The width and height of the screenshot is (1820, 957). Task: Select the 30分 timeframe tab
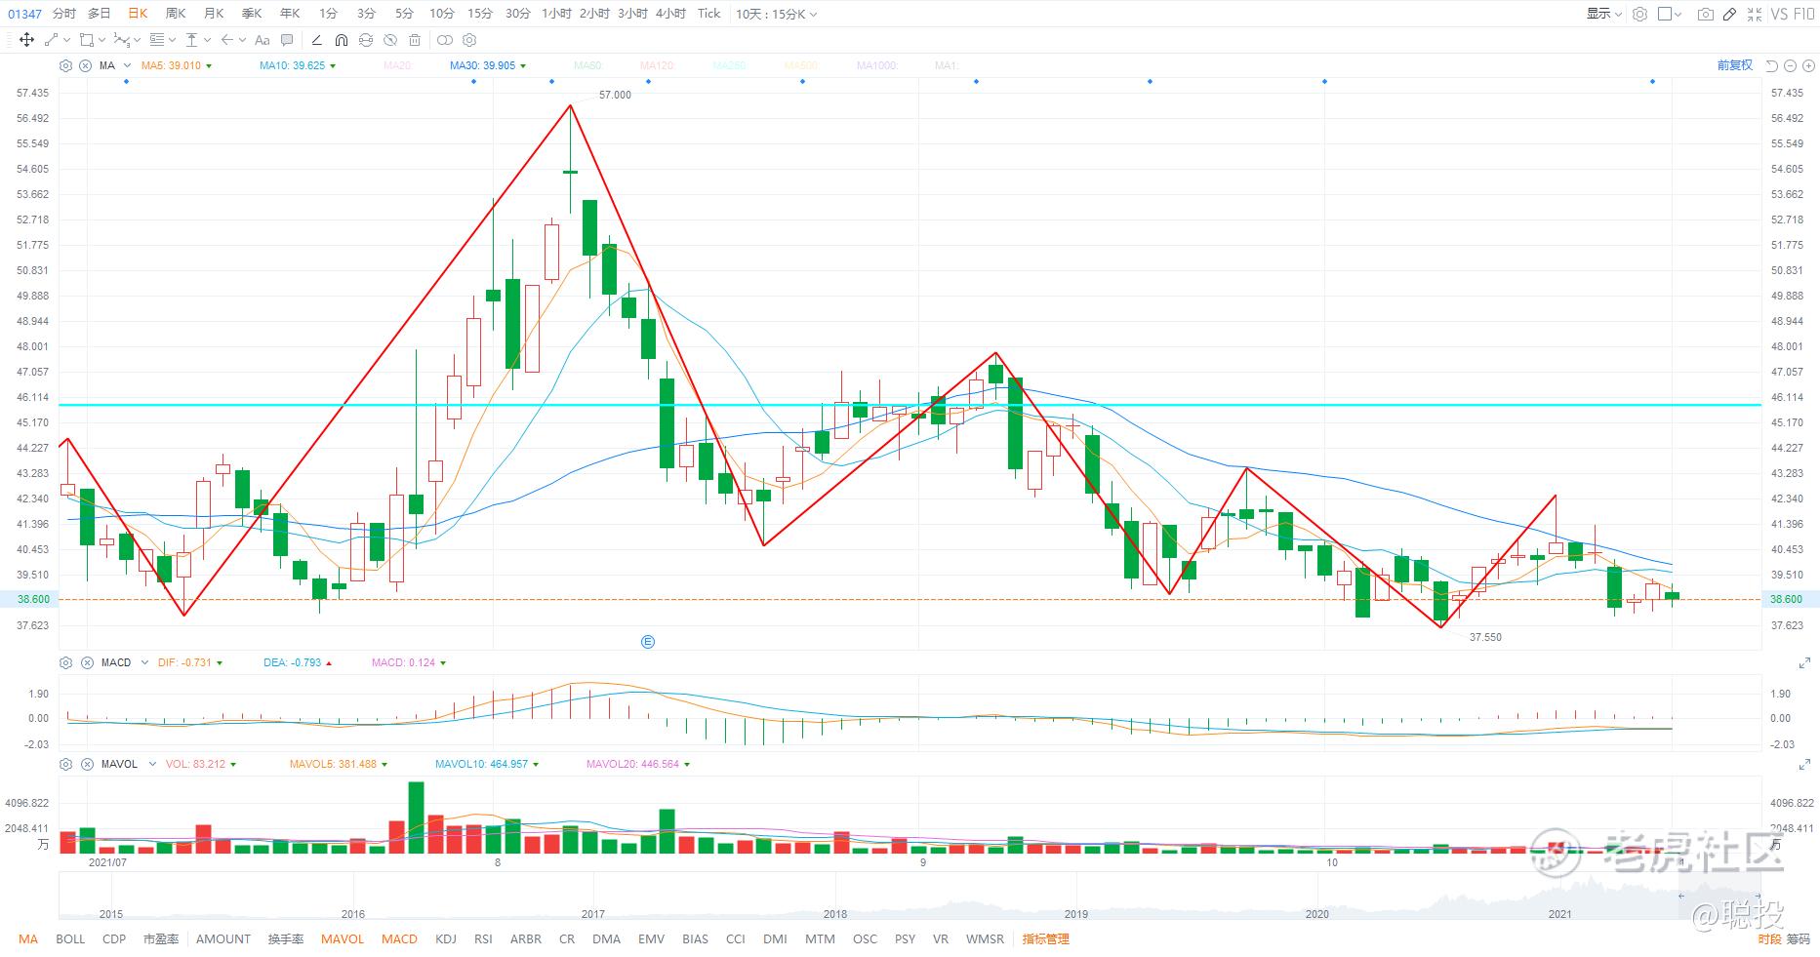point(518,14)
